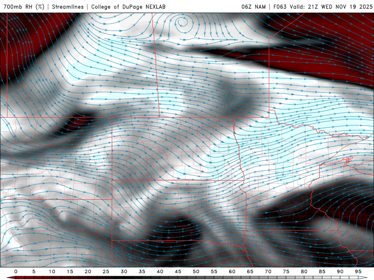Click the colorbar label '15'
The width and height of the screenshot is (374, 280).
[70, 272]
